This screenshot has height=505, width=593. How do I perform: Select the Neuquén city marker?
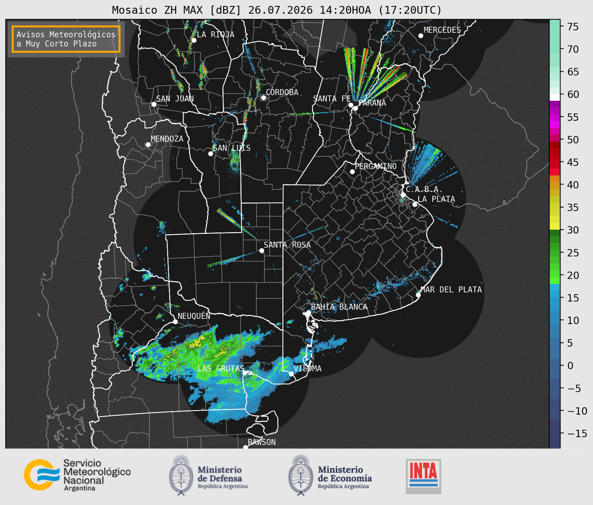click(x=175, y=322)
